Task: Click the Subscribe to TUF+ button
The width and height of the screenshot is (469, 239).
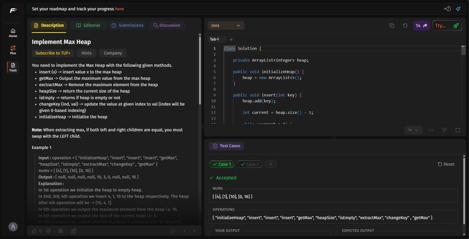Action: click(x=53, y=53)
